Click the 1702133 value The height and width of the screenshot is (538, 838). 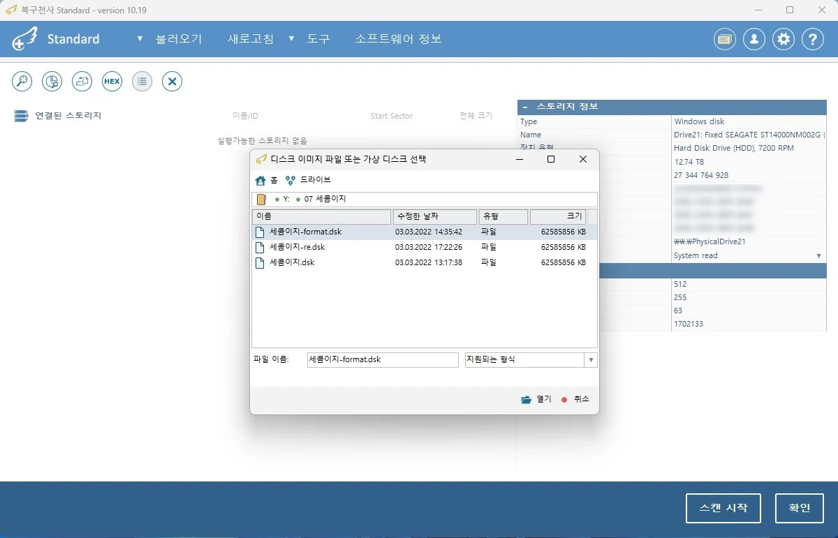[689, 324]
